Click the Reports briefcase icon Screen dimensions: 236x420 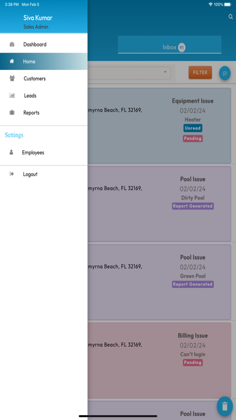12,112
